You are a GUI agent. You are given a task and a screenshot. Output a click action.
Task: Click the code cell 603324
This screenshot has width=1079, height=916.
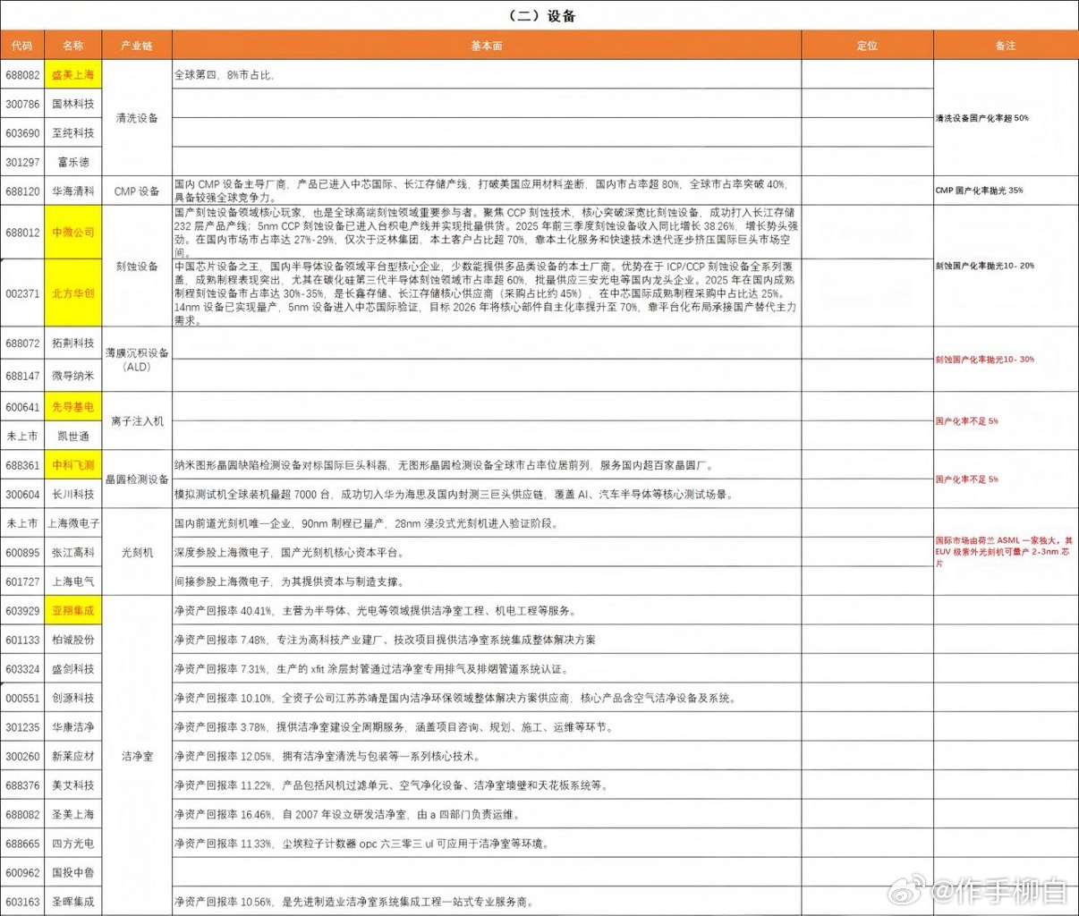pos(22,669)
